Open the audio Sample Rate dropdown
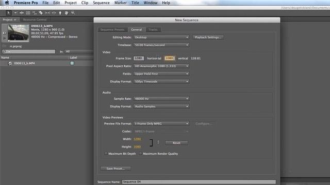The image size is (330, 185). [x=161, y=99]
